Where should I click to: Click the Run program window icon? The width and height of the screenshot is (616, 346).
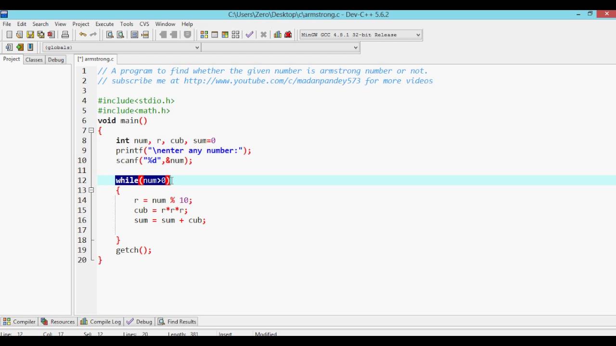(215, 35)
